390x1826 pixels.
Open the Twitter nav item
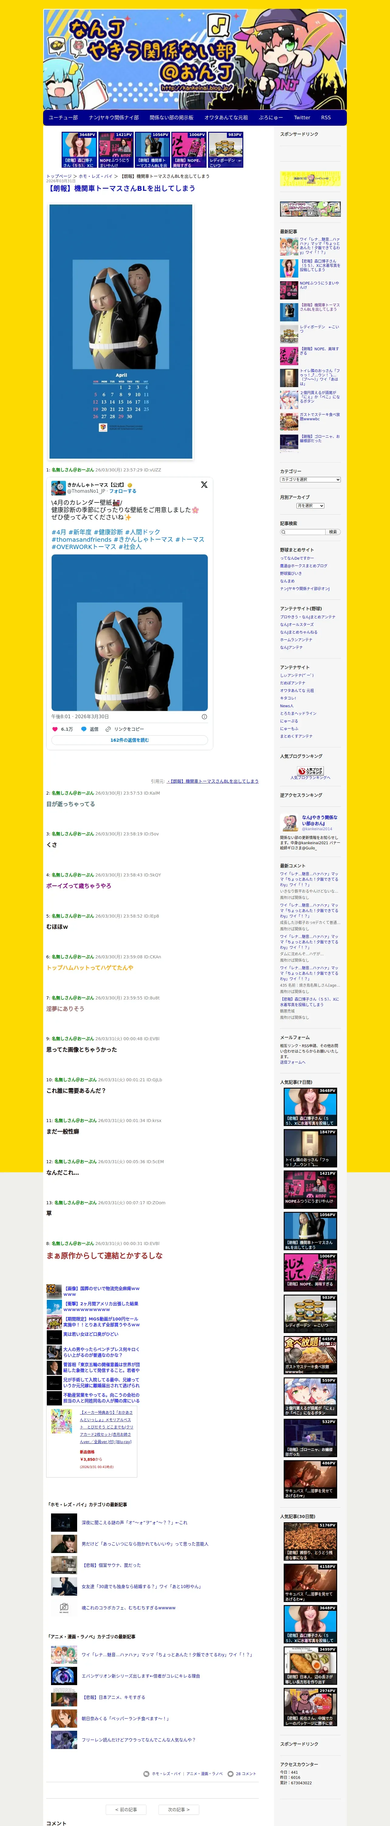click(x=302, y=118)
